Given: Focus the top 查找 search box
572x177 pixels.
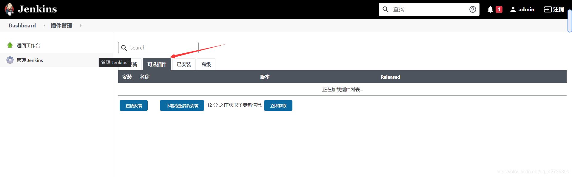Looking at the screenshot, I should [x=429, y=9].
